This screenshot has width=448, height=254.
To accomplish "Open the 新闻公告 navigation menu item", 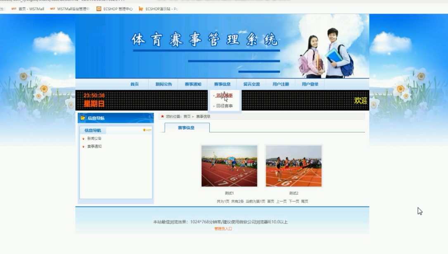I will pos(164,84).
